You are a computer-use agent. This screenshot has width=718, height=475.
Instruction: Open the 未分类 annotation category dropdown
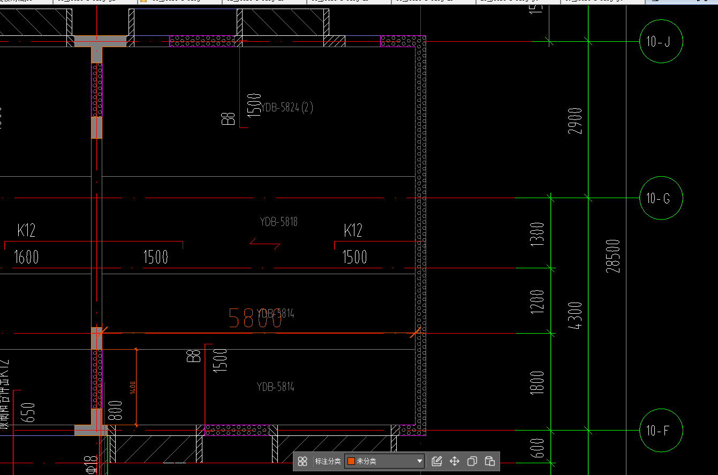384,461
